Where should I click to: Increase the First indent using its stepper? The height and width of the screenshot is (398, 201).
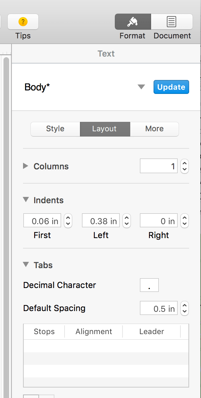pos(68,218)
